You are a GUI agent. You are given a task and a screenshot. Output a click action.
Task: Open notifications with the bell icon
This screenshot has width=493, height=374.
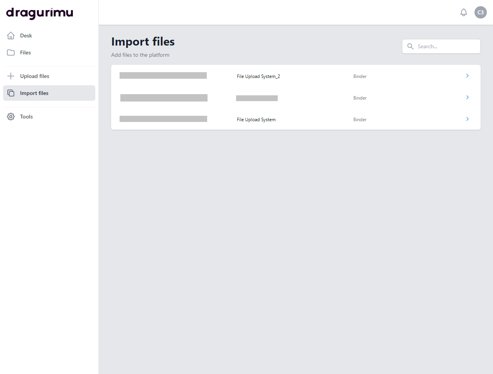pyautogui.click(x=464, y=12)
